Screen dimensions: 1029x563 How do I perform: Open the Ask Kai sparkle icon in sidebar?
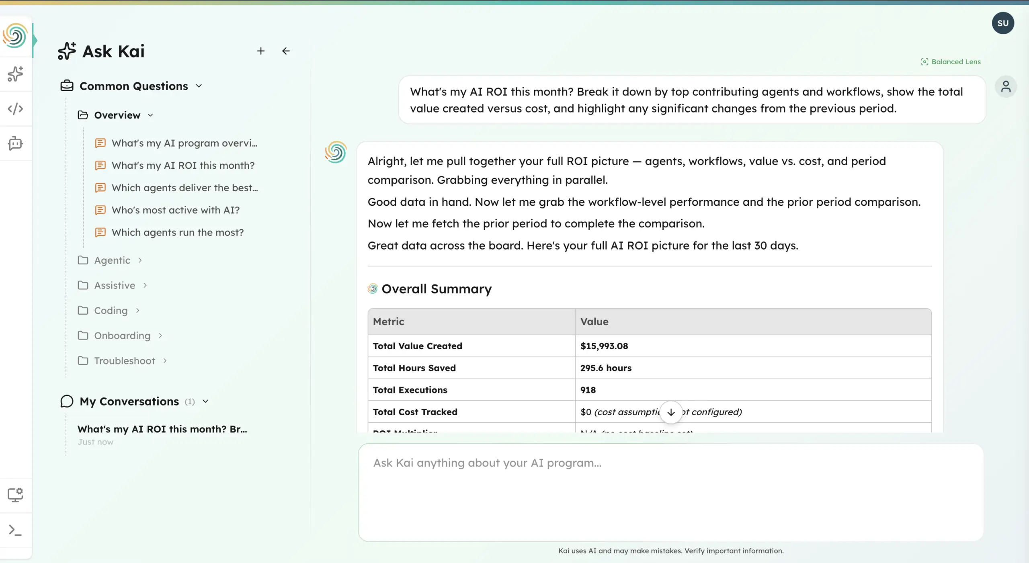pos(15,74)
